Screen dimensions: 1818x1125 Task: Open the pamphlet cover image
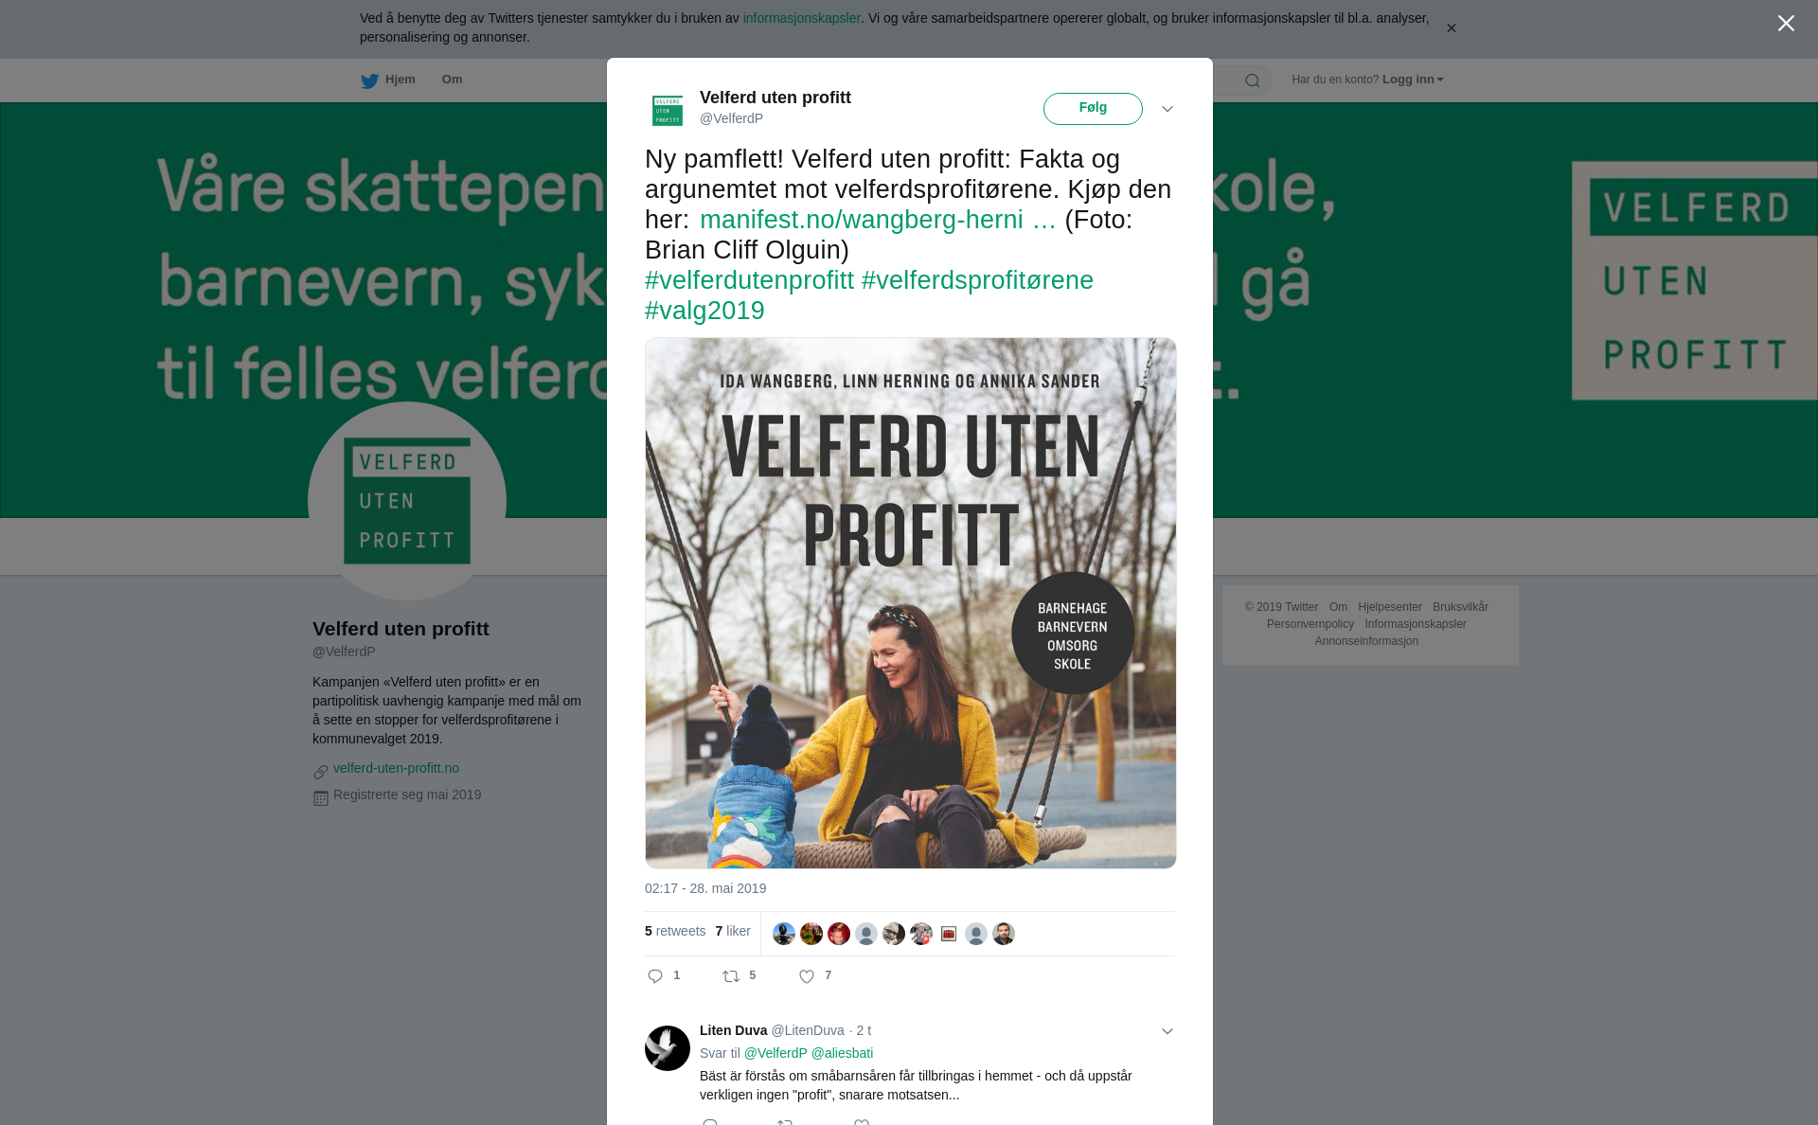(x=911, y=603)
